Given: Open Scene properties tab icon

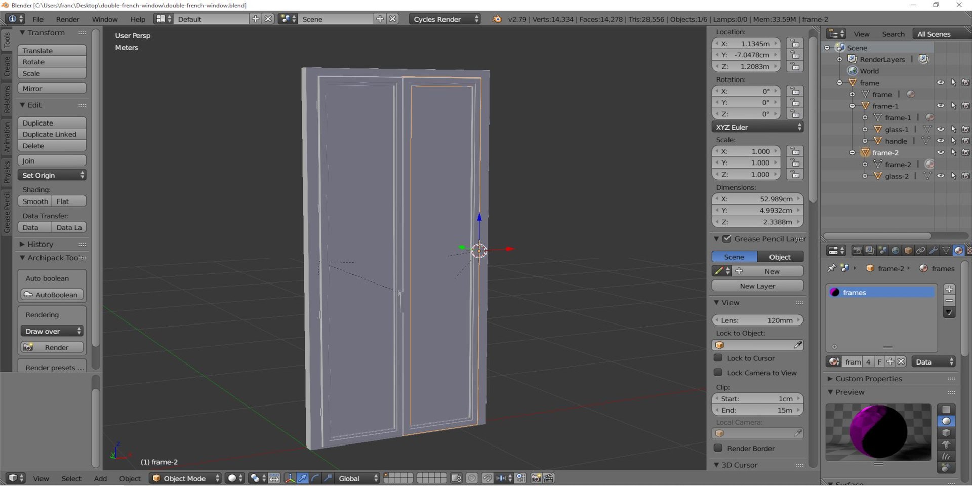Looking at the screenshot, I should (x=882, y=251).
